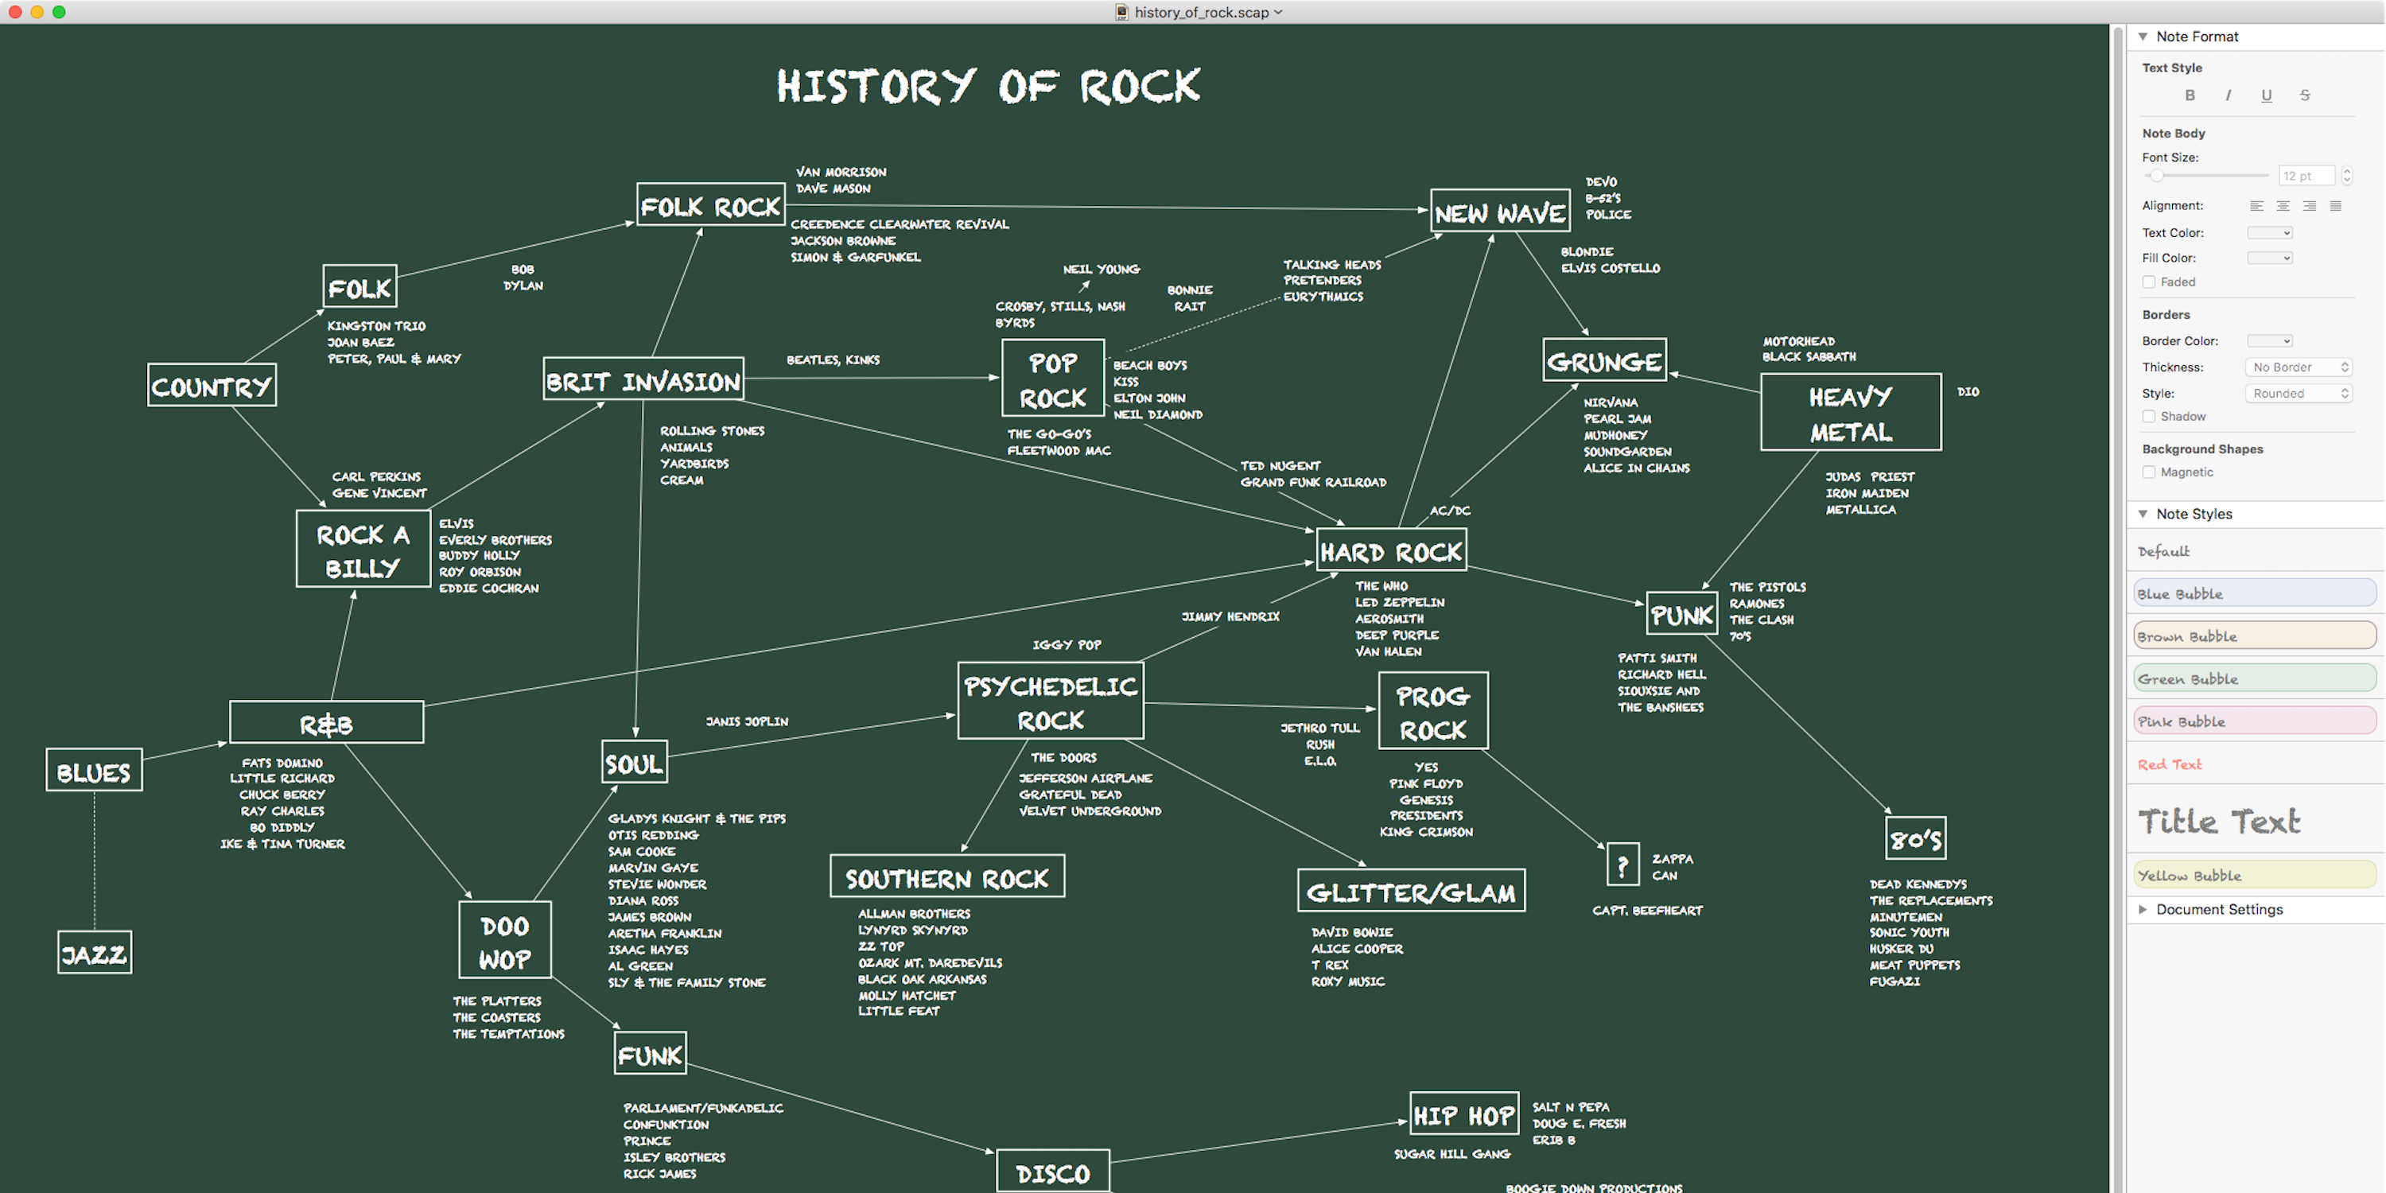
Task: Apply italic text style
Action: point(2229,95)
